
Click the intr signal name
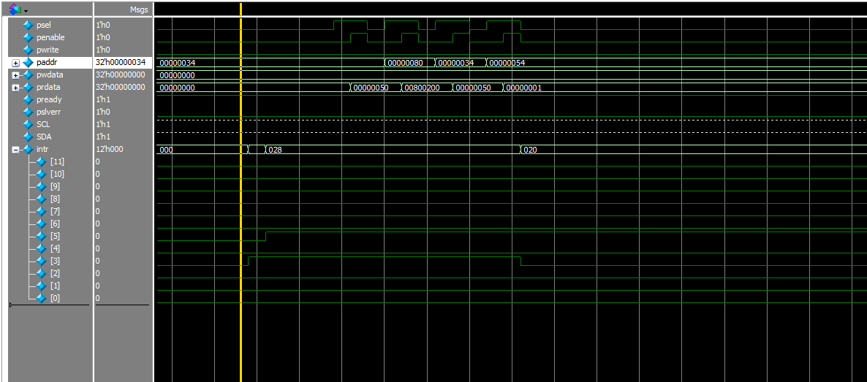[42, 149]
